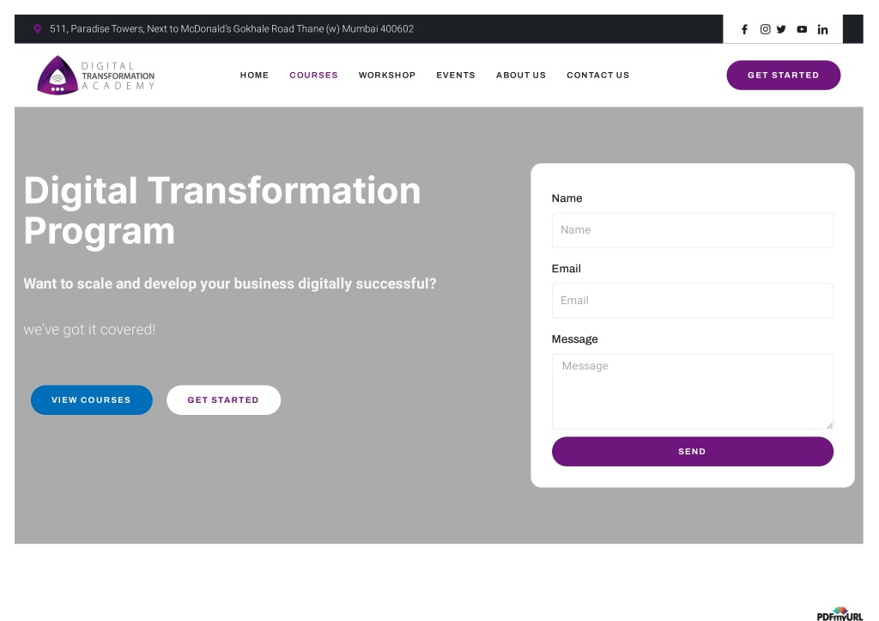Open the Facebook social icon
Viewport: 879px width, 621px height.
[x=744, y=29]
